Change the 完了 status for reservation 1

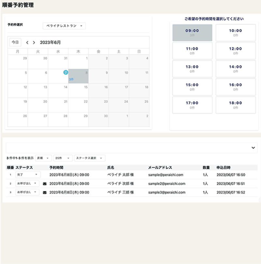click(27, 175)
